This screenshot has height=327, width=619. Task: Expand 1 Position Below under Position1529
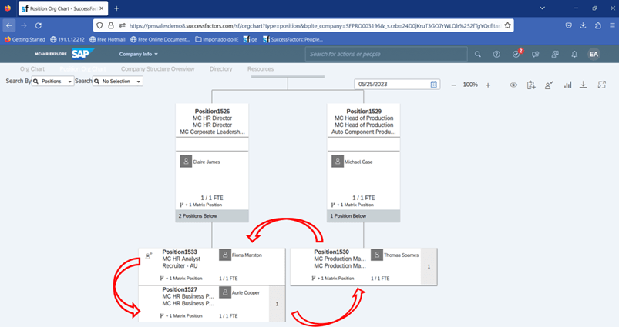[364, 216]
